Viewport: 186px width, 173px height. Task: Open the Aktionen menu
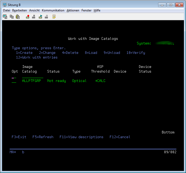point(73,10)
